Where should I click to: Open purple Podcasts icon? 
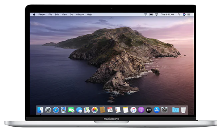pos(141,110)
